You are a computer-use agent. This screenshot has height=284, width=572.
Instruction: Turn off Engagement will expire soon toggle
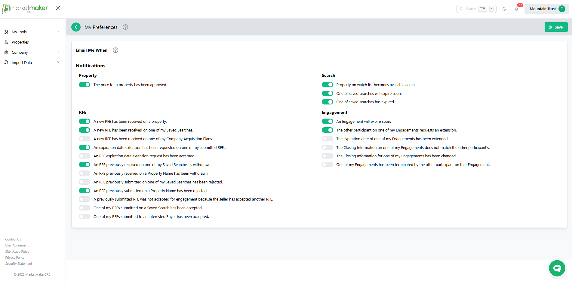click(x=327, y=121)
